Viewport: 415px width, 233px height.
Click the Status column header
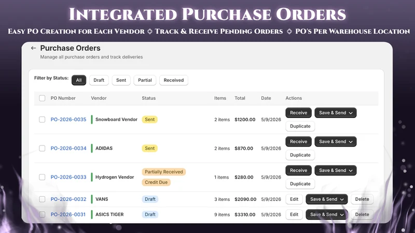(149, 98)
